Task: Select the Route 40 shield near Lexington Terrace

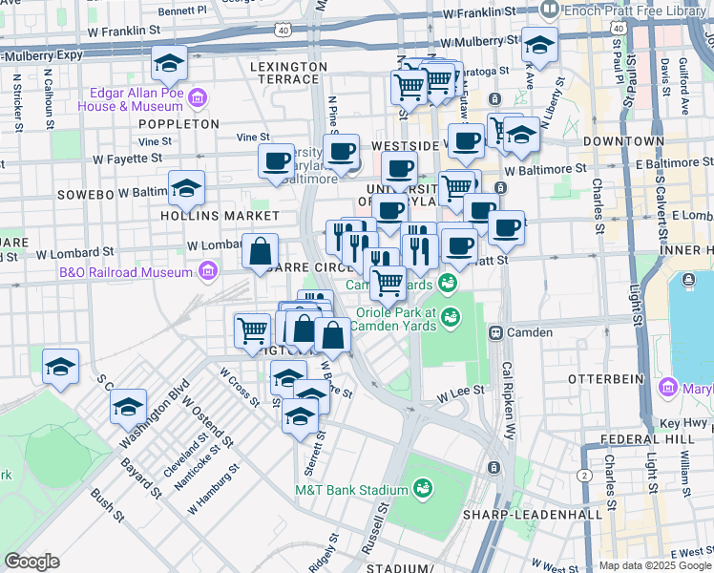Action: pyautogui.click(x=283, y=30)
